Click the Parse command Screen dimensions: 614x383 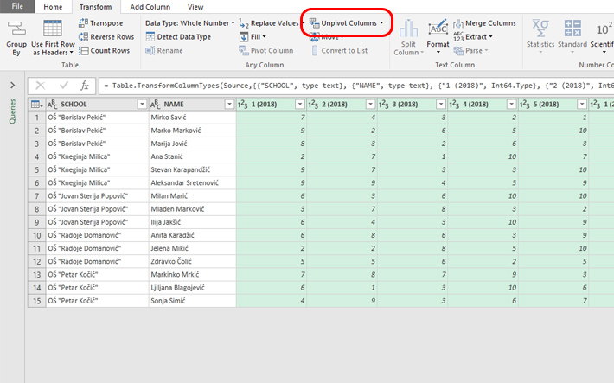pyautogui.click(x=470, y=50)
